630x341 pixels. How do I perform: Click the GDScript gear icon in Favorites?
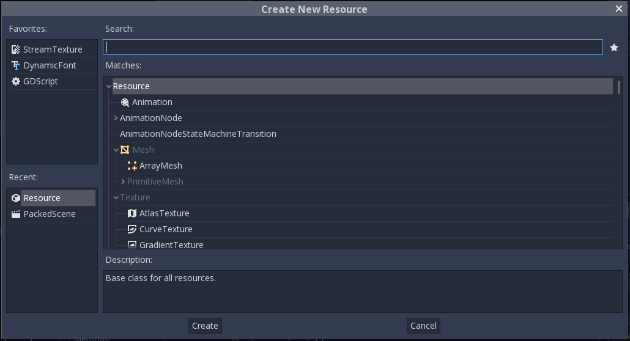tap(16, 81)
